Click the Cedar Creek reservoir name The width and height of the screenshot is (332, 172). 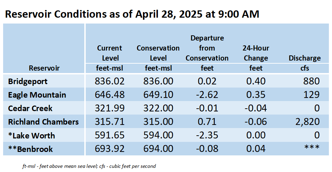30,108
